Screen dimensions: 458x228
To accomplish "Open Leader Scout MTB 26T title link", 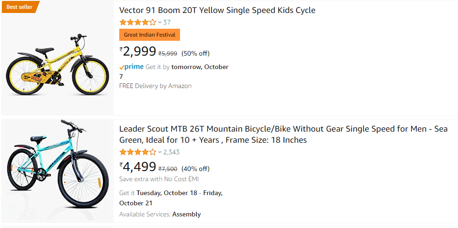I will (x=283, y=134).
